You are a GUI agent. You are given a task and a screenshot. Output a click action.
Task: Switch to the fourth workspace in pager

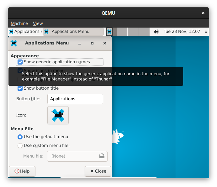pos(144,32)
